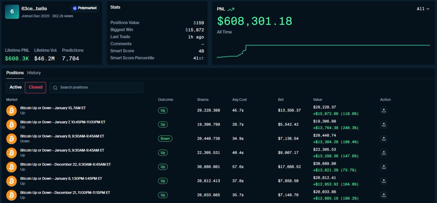The image size is (437, 203).
Task: Click the gain +$13,764.38 (248.3%)
Action: (336, 128)
